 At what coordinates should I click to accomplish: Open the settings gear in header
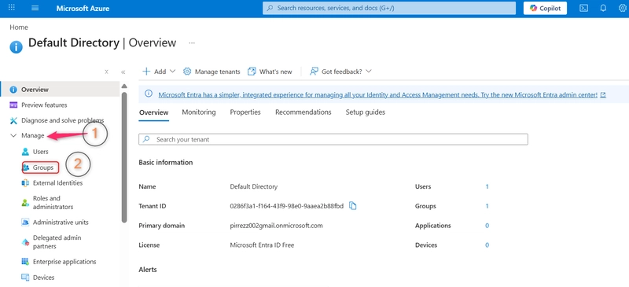pos(622,8)
